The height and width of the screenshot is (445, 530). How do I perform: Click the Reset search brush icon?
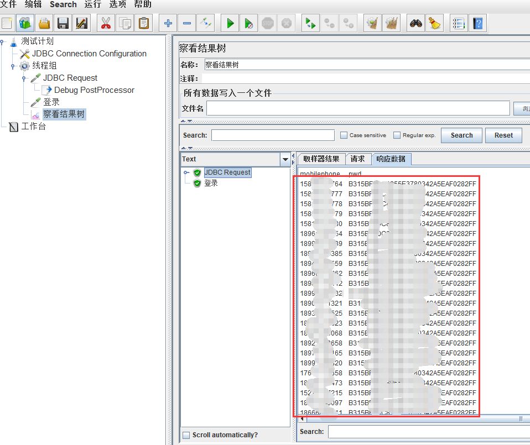click(x=434, y=23)
